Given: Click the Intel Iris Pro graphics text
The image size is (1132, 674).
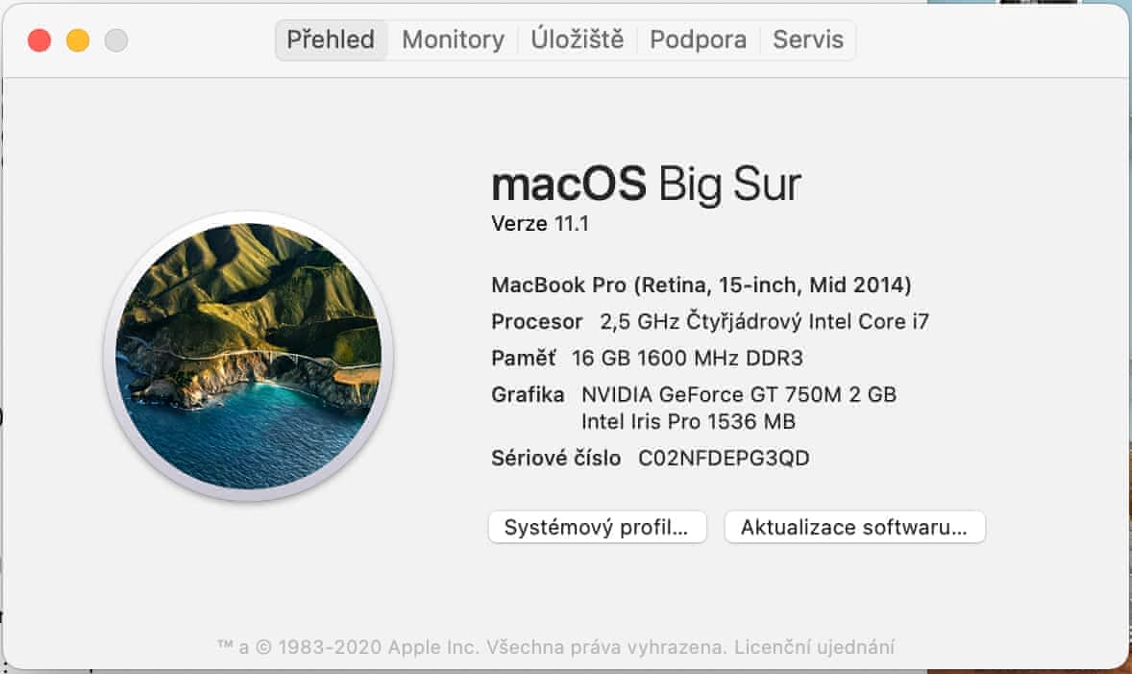Looking at the screenshot, I should click(688, 421).
